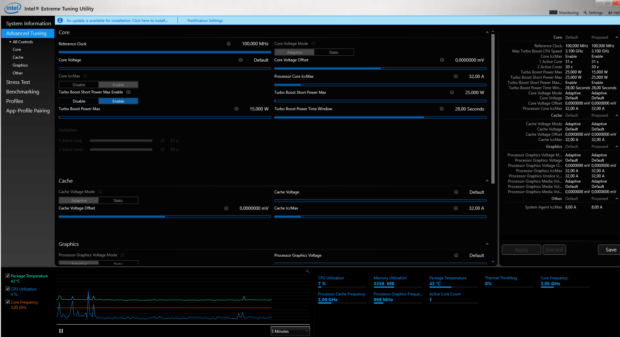
Task: Click the info icon next to Reference Clock
Action: click(228, 44)
